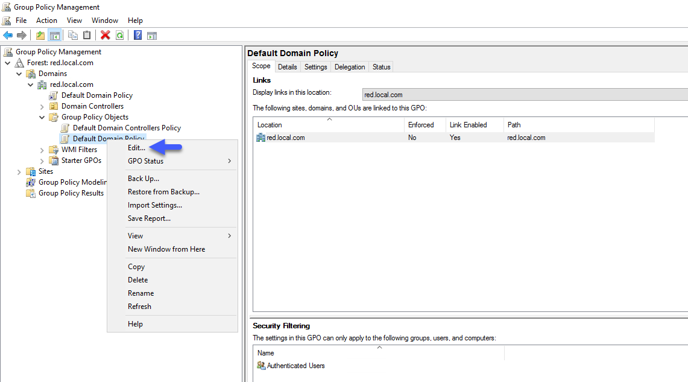Open the GPO Status submenu
The height and width of the screenshot is (382, 688).
pyautogui.click(x=172, y=161)
